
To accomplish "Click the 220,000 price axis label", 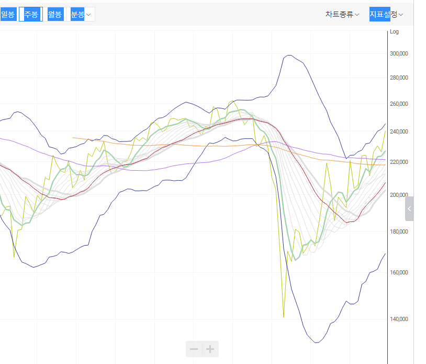I will click(x=399, y=162).
